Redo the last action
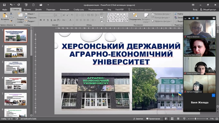 click(x=18, y=5)
